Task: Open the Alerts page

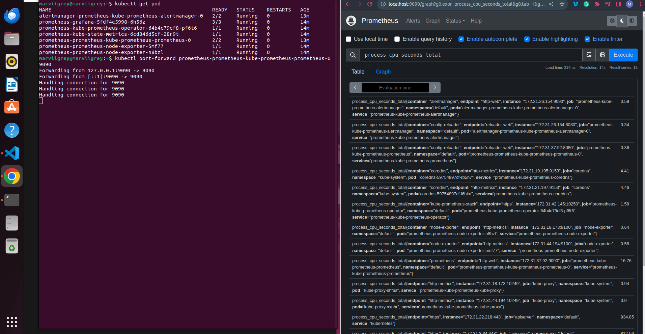Action: click(413, 21)
